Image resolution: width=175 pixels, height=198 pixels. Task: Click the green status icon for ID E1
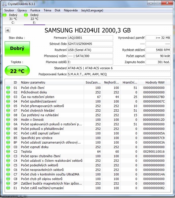8,188
